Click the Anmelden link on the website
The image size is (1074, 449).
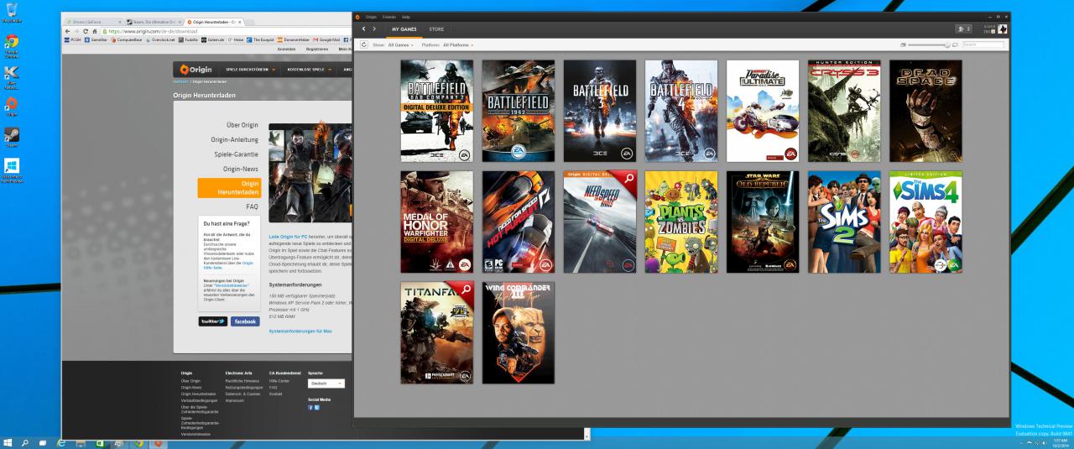285,50
